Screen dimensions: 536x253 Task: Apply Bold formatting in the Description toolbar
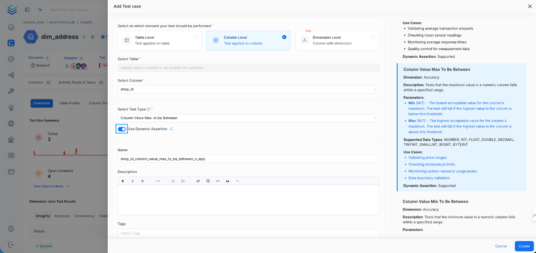point(123,181)
